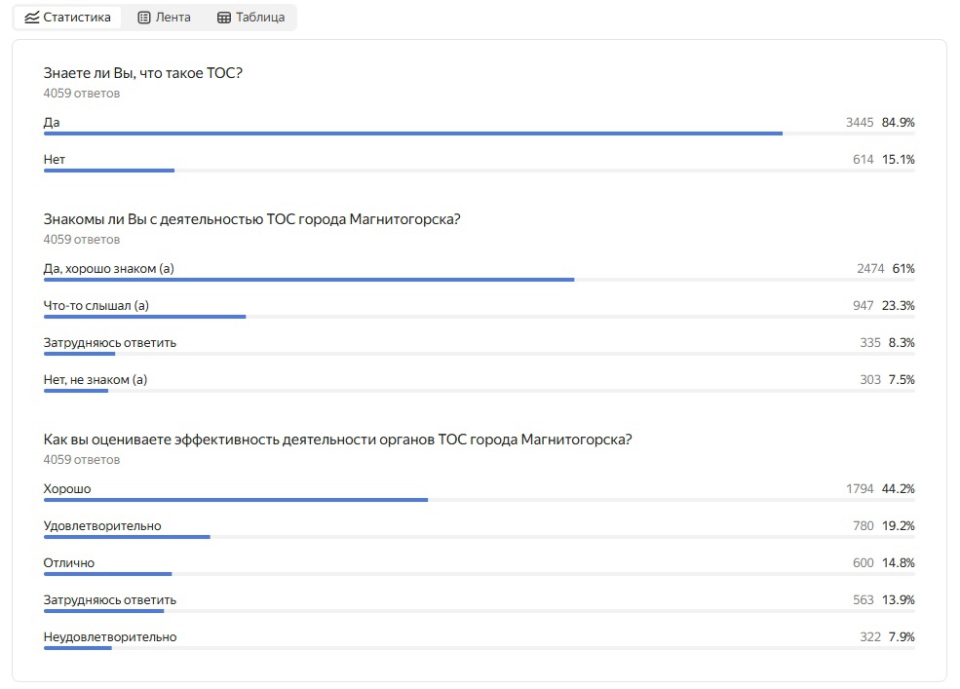The height and width of the screenshot is (689, 960).
Task: Click the 'Удовлетворительно' answer label
Action: [102, 525]
